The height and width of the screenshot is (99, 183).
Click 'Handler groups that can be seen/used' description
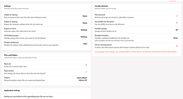tap(25, 38)
